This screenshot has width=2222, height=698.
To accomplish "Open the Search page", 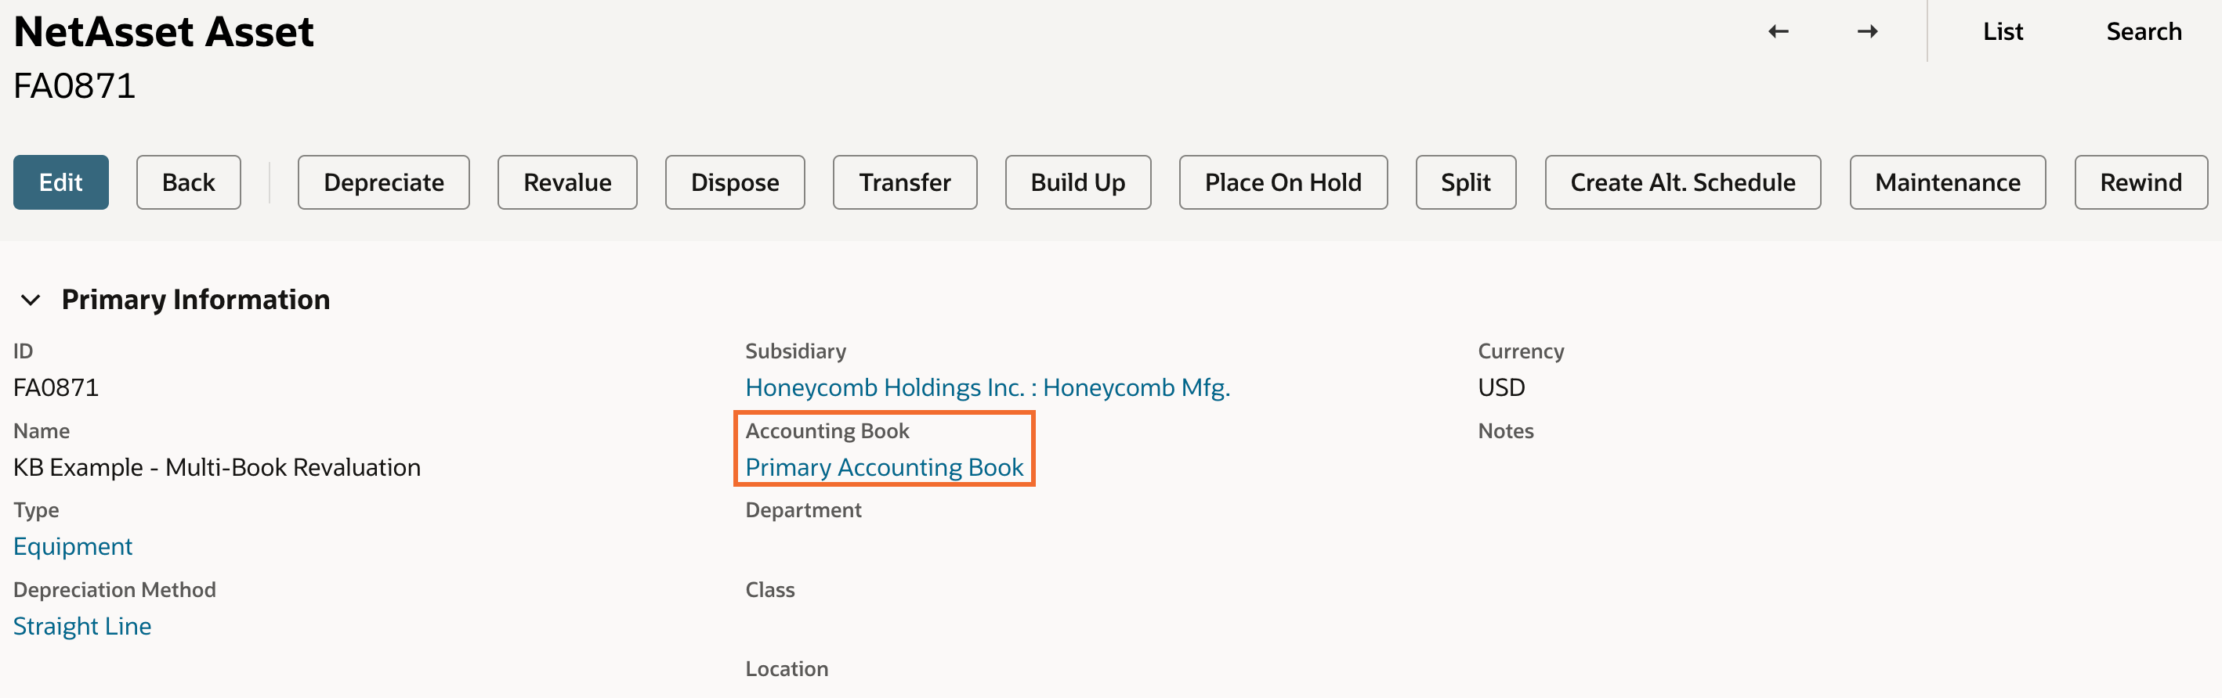I will (2144, 32).
